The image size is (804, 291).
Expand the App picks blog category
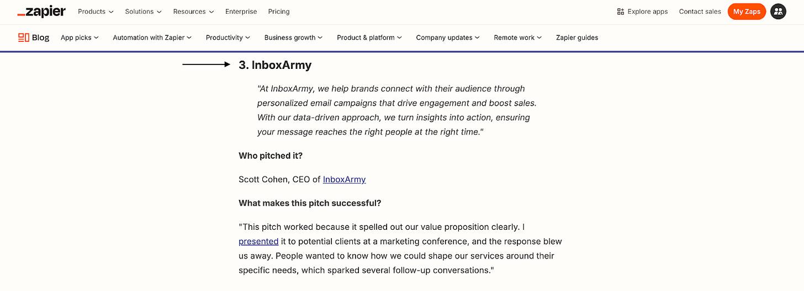(x=80, y=37)
